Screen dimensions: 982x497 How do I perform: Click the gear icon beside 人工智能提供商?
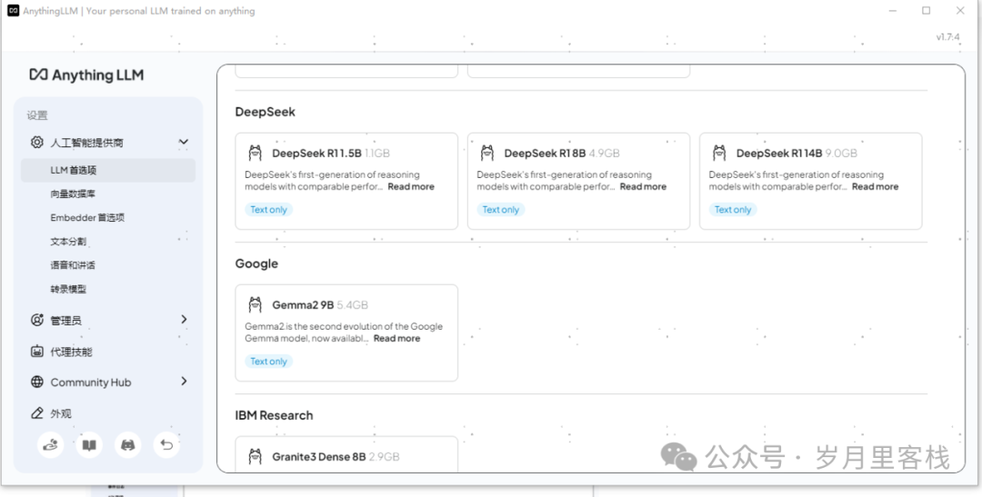click(37, 142)
